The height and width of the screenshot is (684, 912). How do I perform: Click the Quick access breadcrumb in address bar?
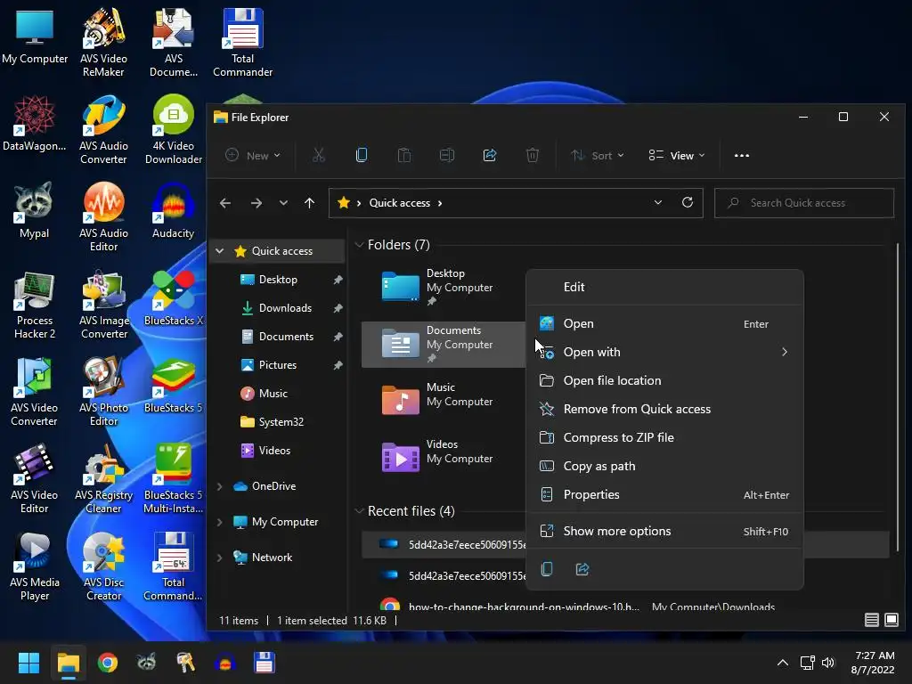400,203
